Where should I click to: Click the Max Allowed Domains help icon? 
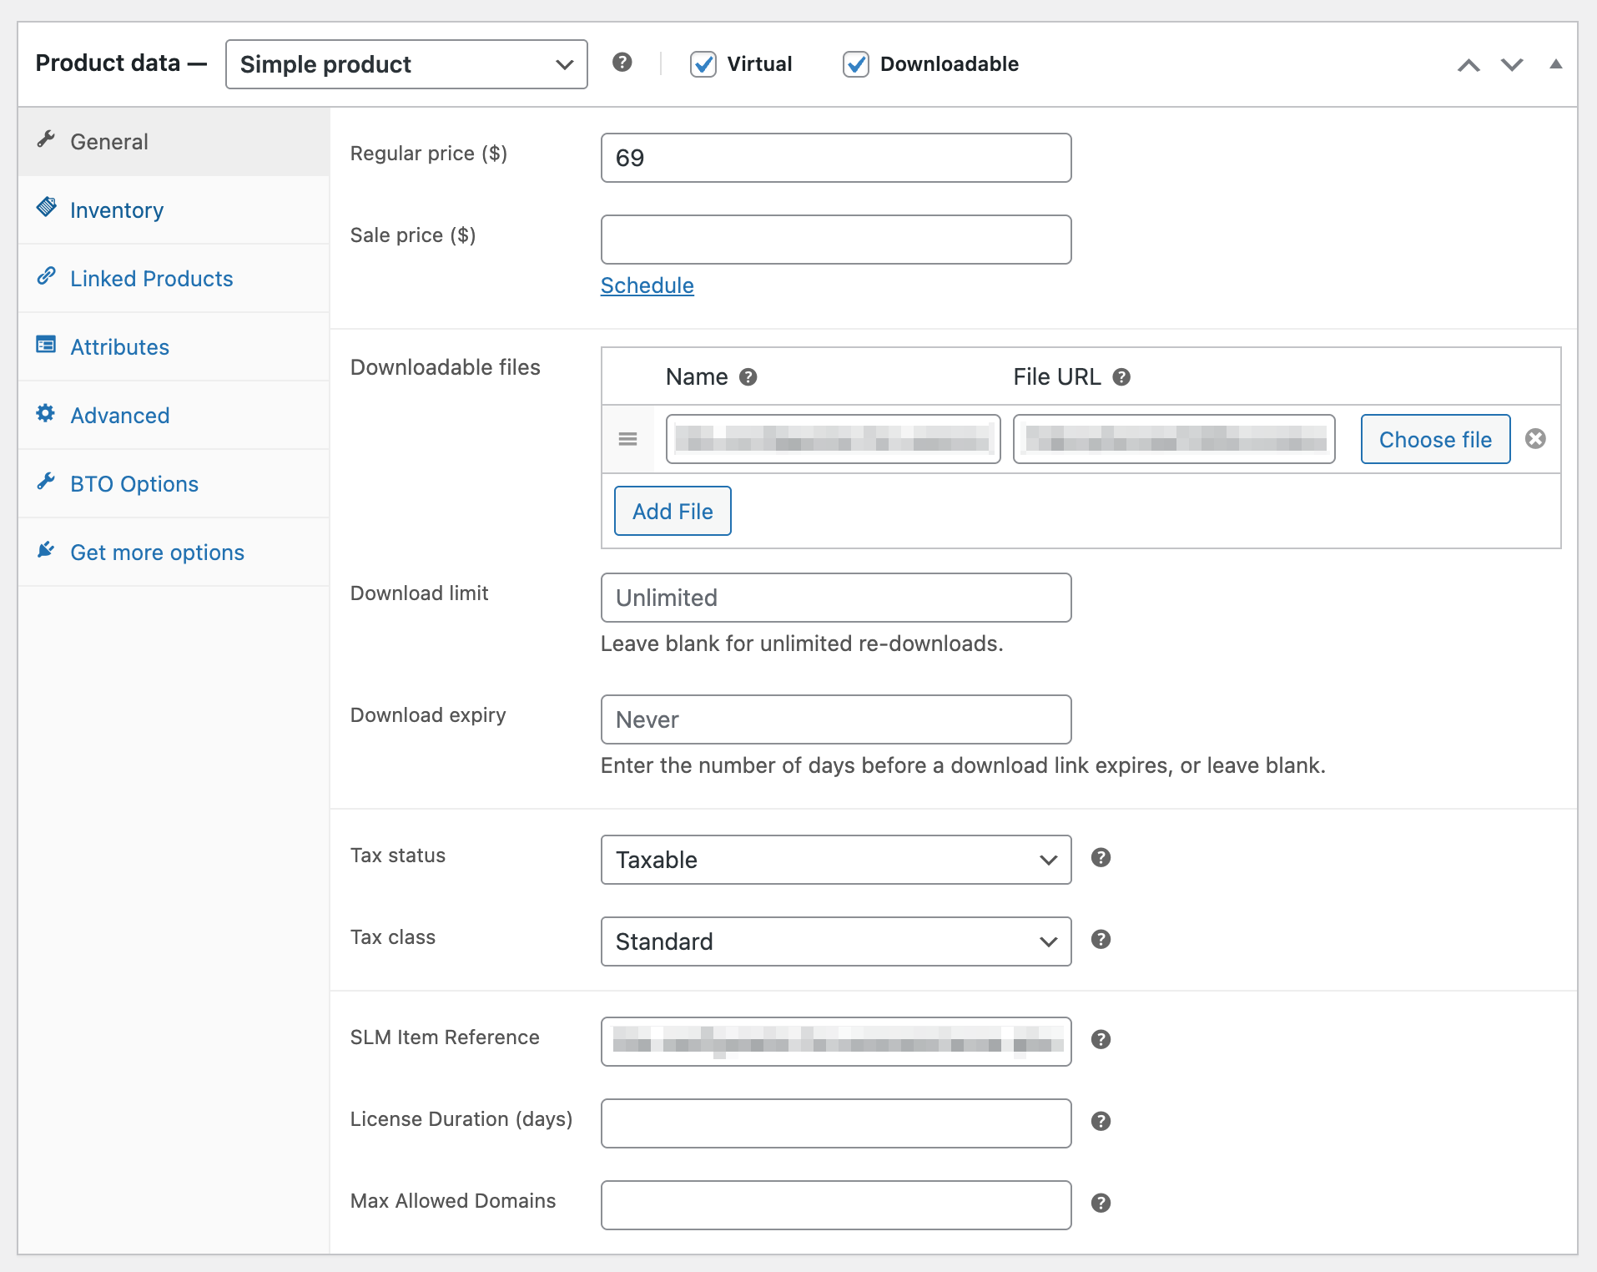(1101, 1204)
